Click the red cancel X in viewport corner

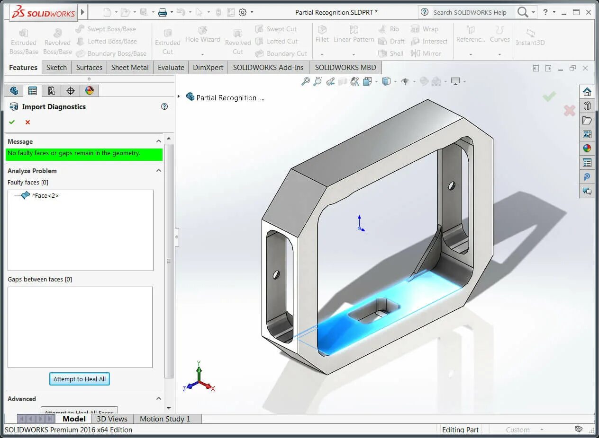(570, 111)
